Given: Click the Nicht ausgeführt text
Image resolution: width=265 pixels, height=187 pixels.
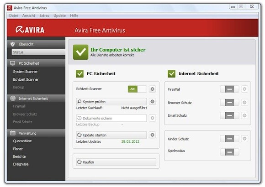Looking at the screenshot, I should 134,108.
